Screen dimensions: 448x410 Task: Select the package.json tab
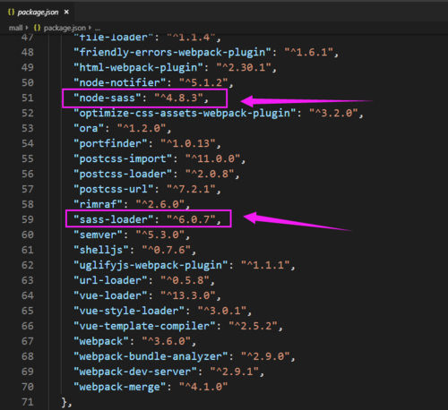[x=37, y=12]
